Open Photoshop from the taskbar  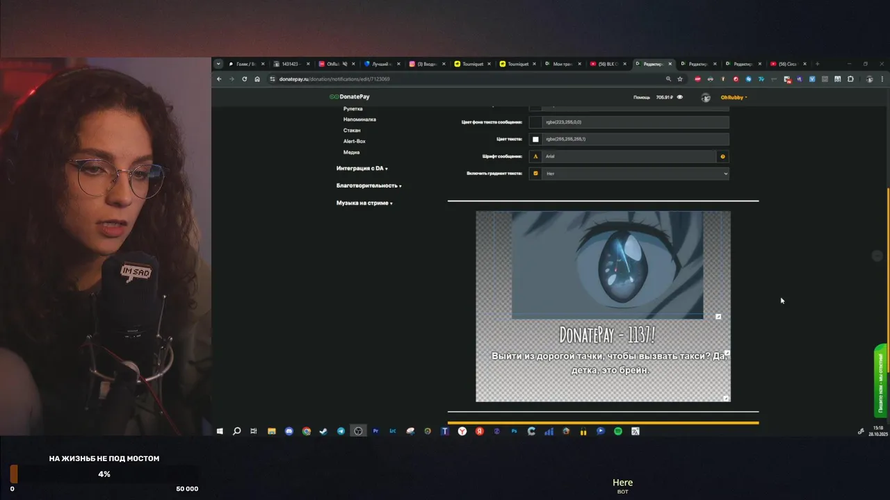pyautogui.click(x=514, y=431)
